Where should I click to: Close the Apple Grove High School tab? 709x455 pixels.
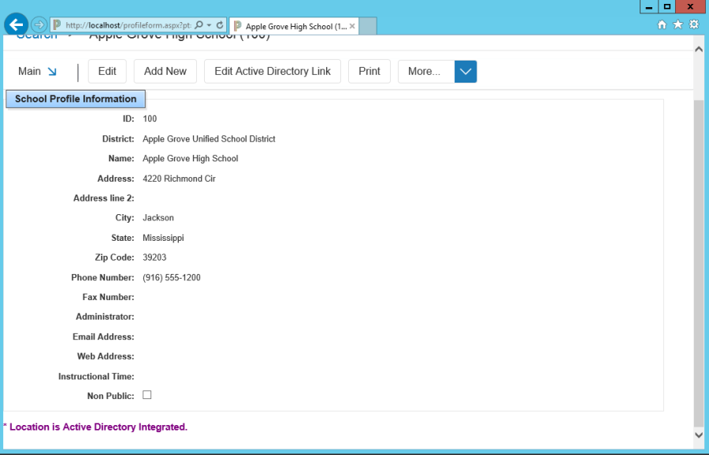coord(352,26)
